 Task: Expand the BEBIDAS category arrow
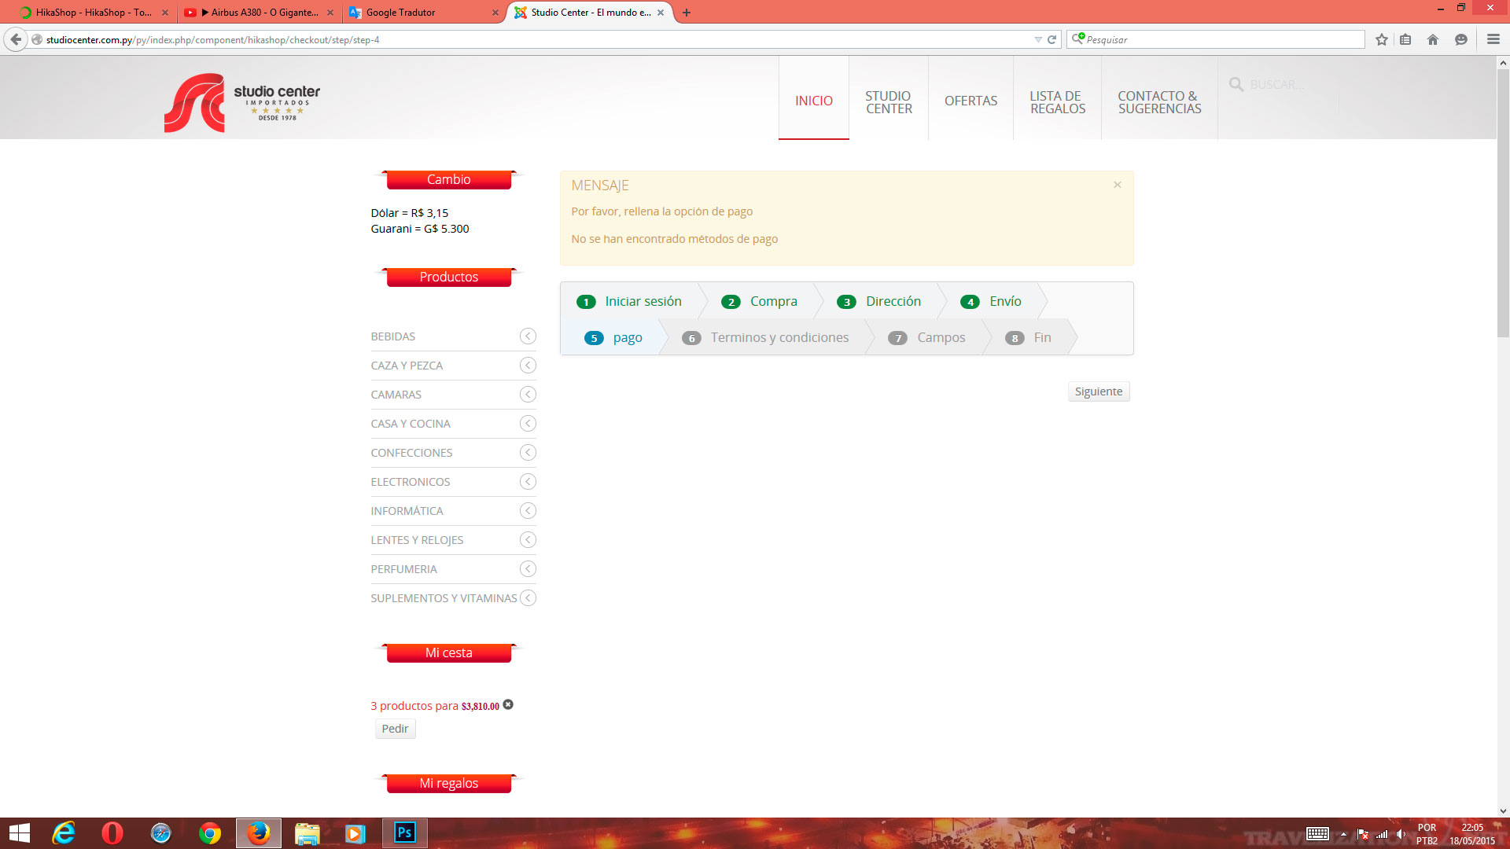coord(528,336)
